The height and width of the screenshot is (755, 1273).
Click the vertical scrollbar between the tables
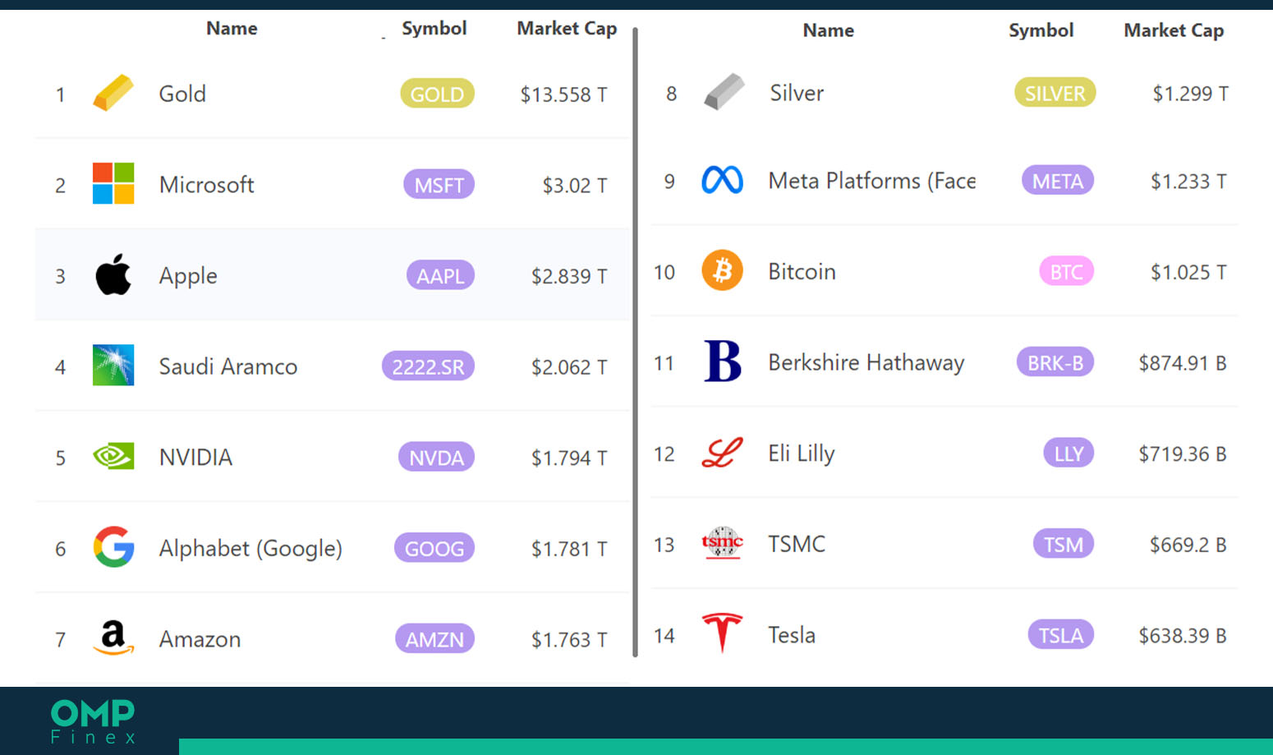(635, 342)
